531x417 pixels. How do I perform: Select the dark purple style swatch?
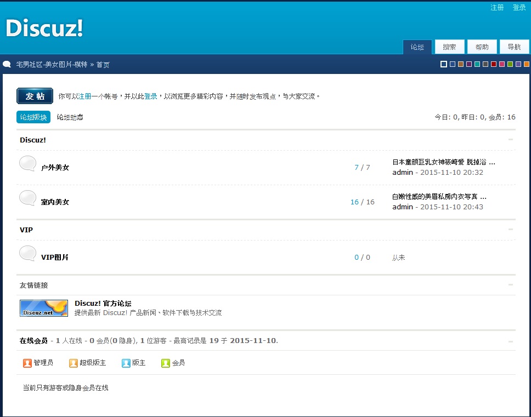[469, 64]
